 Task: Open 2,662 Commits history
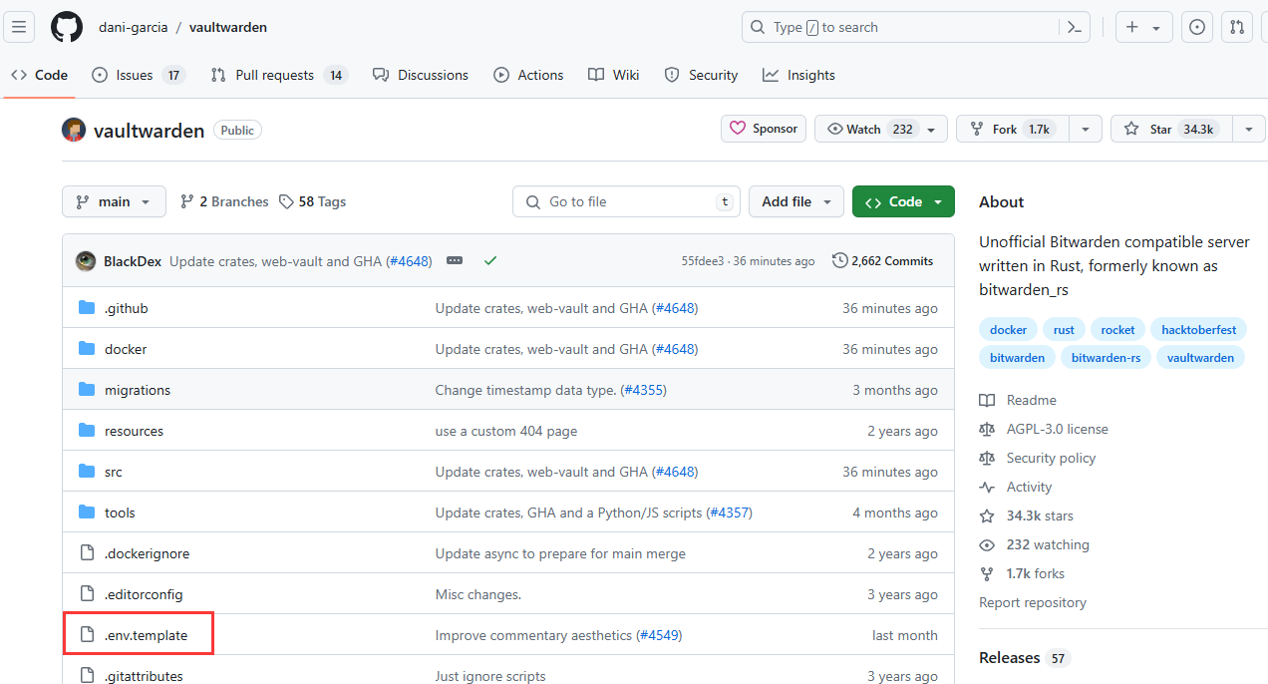tap(883, 261)
